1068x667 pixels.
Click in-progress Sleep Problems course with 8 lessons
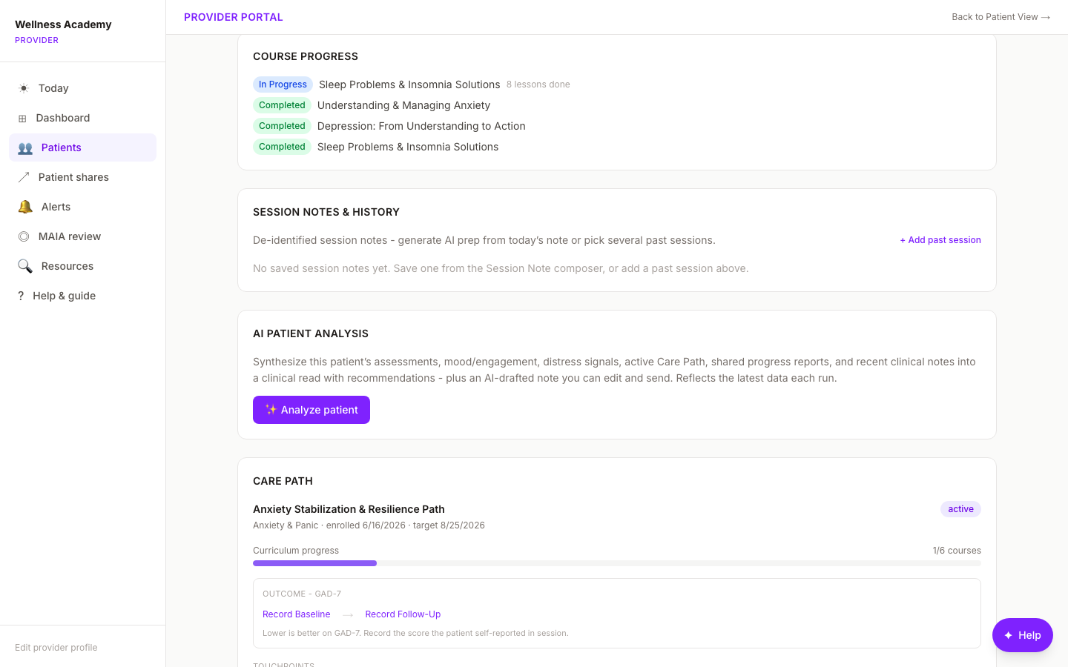click(409, 84)
